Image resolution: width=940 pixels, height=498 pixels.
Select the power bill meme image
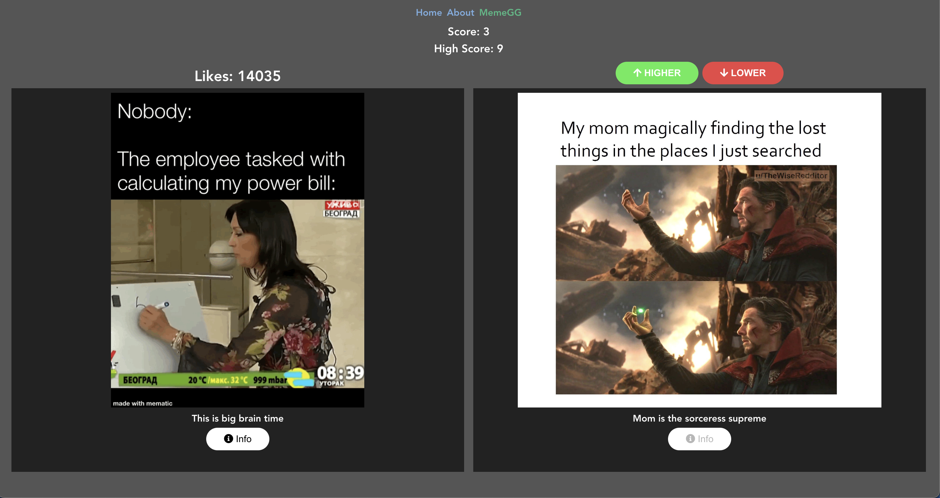tap(238, 250)
